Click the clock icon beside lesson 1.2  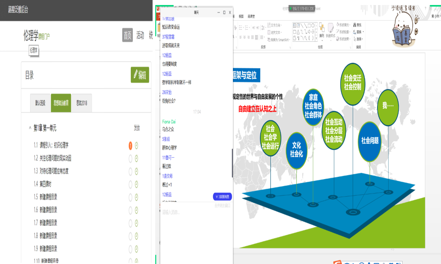137,158
